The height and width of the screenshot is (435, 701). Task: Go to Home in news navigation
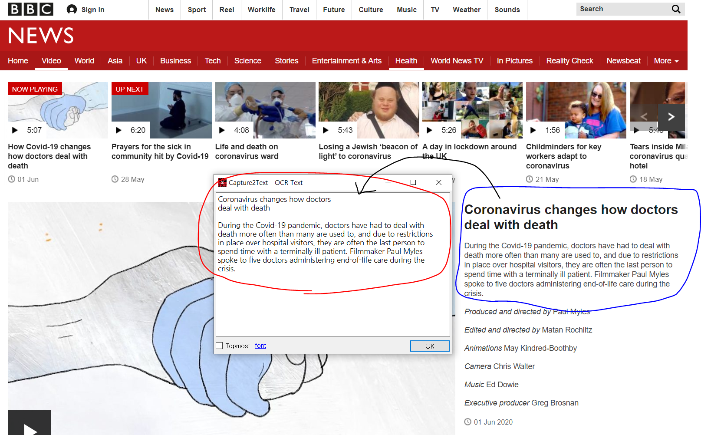click(x=18, y=61)
